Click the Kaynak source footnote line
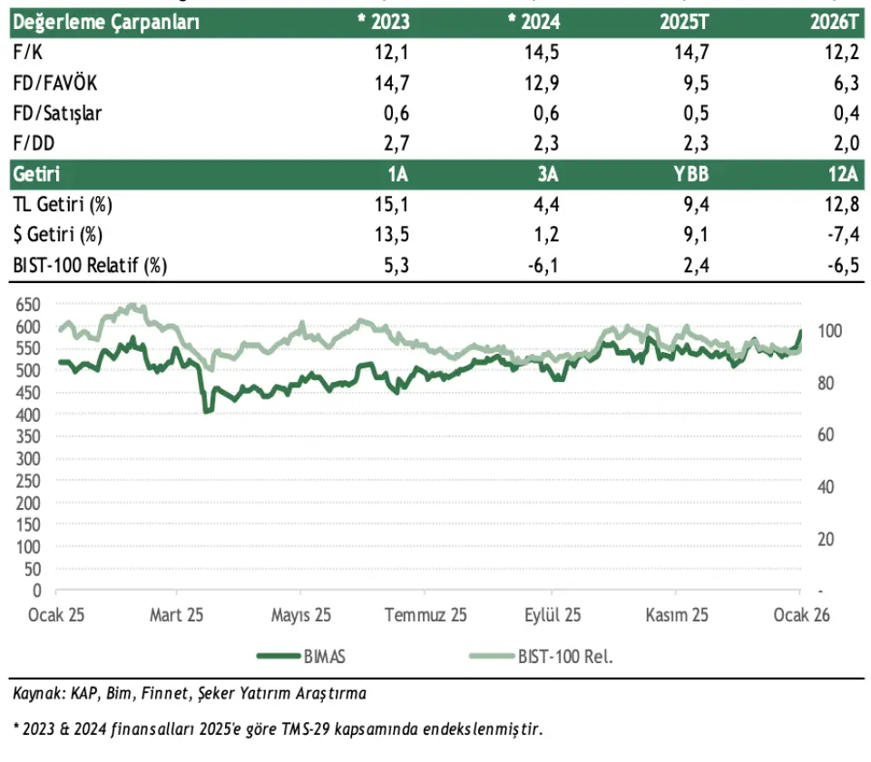The width and height of the screenshot is (871, 762). pyautogui.click(x=190, y=695)
